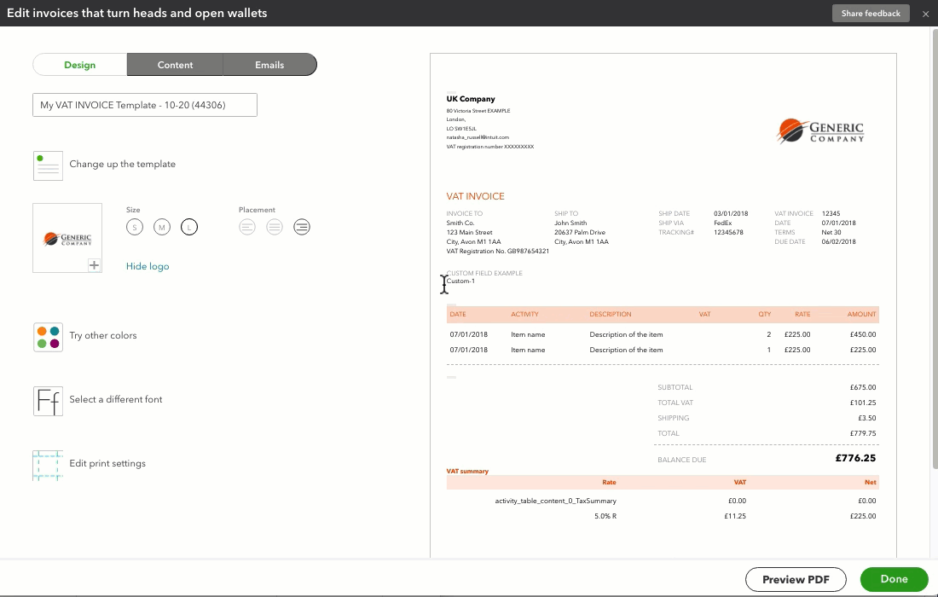The height and width of the screenshot is (597, 938).
Task: Switch to the Emails tab
Action: [269, 65]
